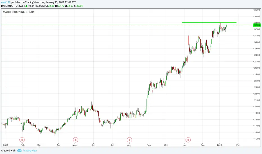Click the May earnings E marker
Viewport: 262px width, 154px height.
pyautogui.click(x=76, y=140)
